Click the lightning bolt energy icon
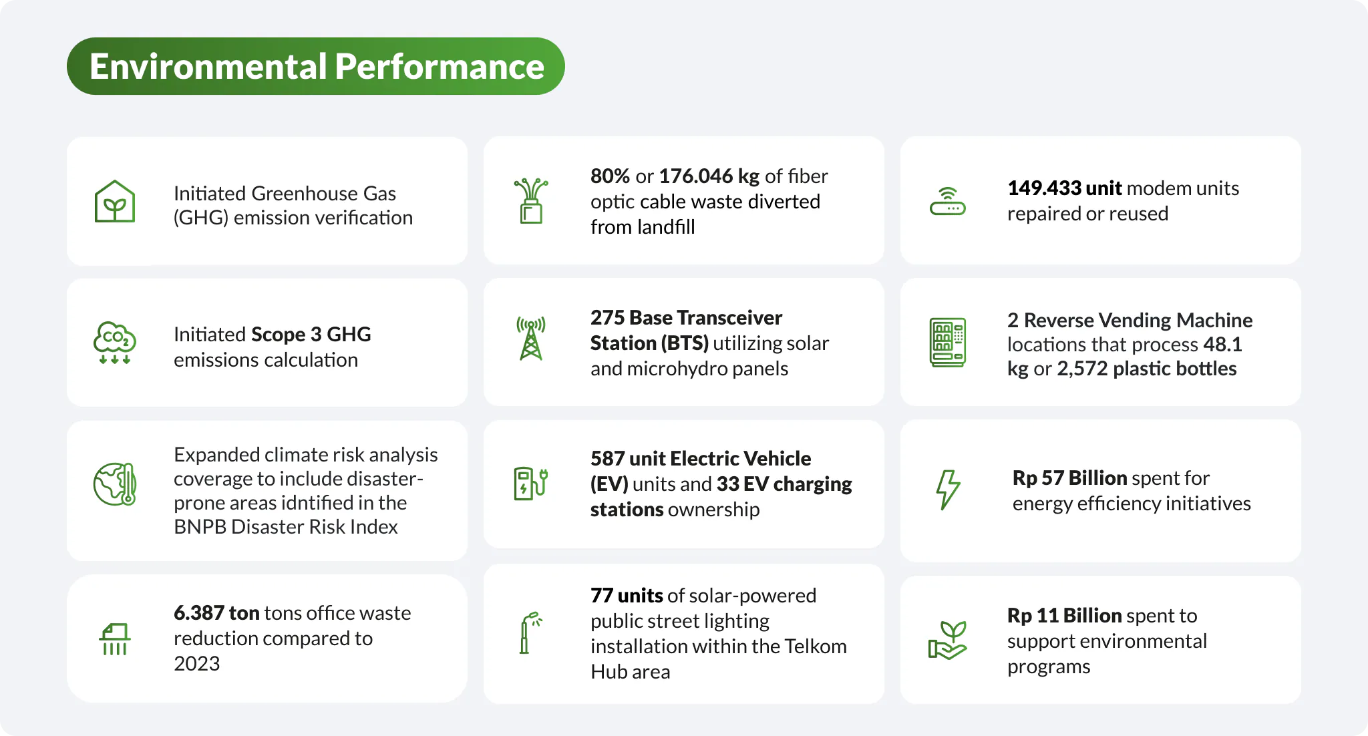 [x=947, y=490]
